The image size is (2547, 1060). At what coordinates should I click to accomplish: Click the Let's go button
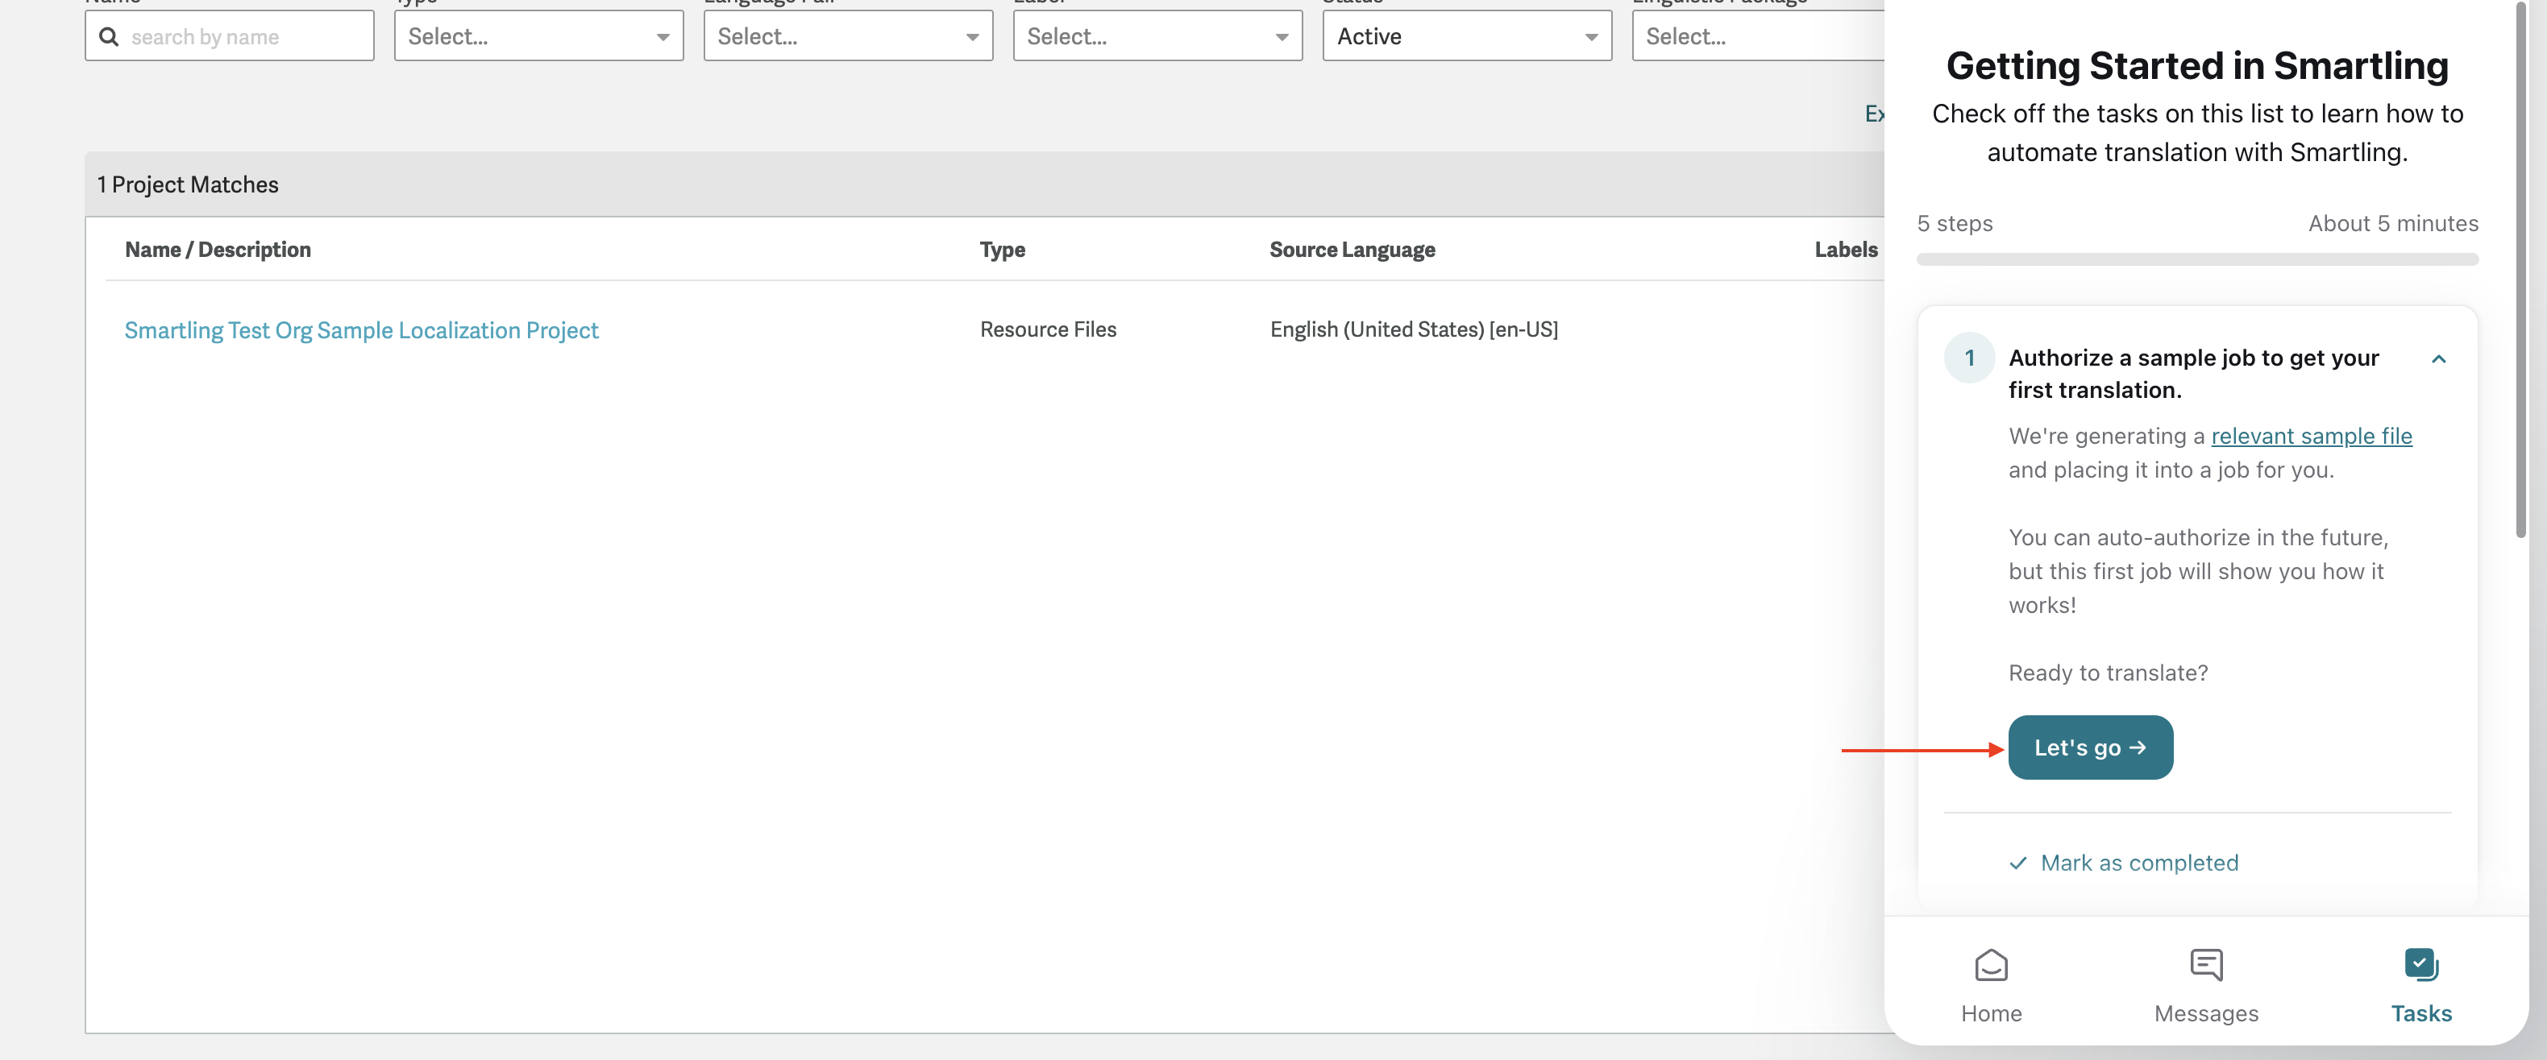click(x=2090, y=747)
